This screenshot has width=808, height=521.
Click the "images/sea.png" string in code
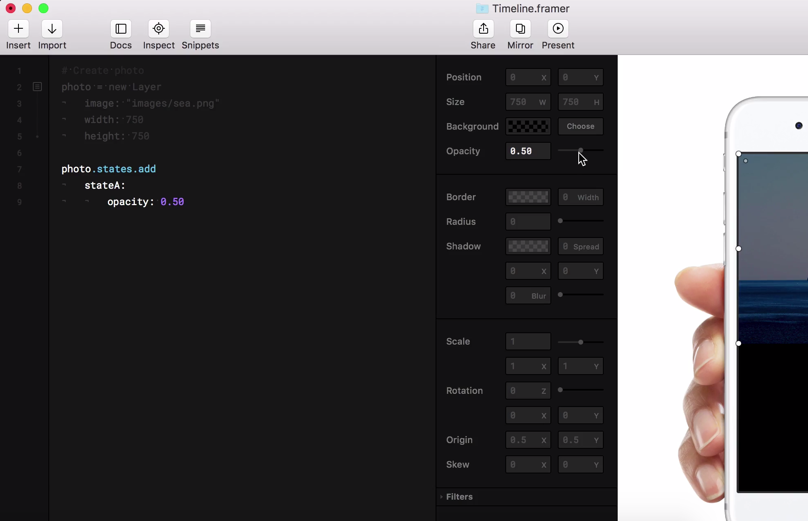pyautogui.click(x=173, y=103)
